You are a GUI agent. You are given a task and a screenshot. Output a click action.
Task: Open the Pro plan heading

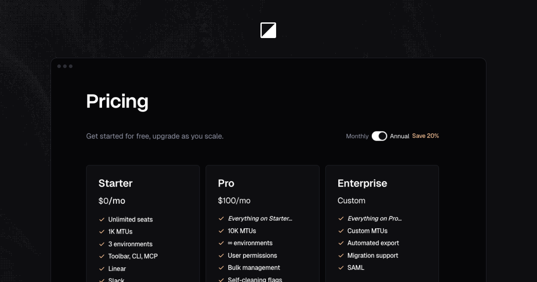(x=226, y=183)
